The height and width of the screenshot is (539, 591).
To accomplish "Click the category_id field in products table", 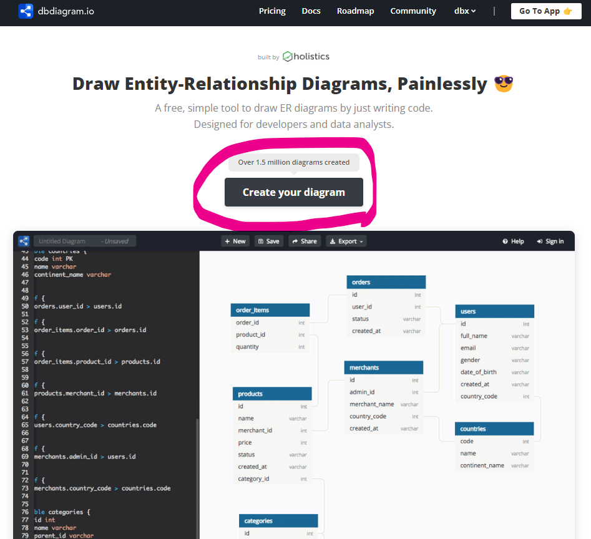I will [x=272, y=478].
